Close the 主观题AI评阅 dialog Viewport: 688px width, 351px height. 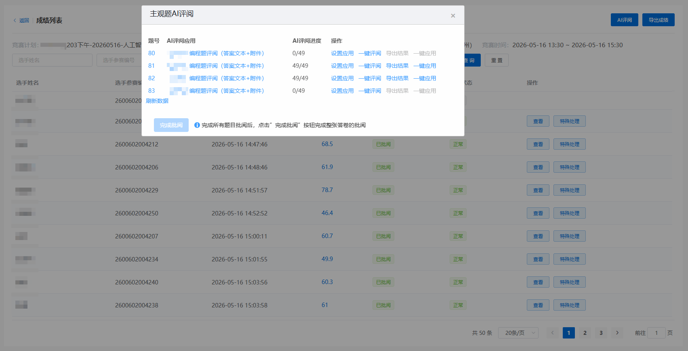point(453,16)
